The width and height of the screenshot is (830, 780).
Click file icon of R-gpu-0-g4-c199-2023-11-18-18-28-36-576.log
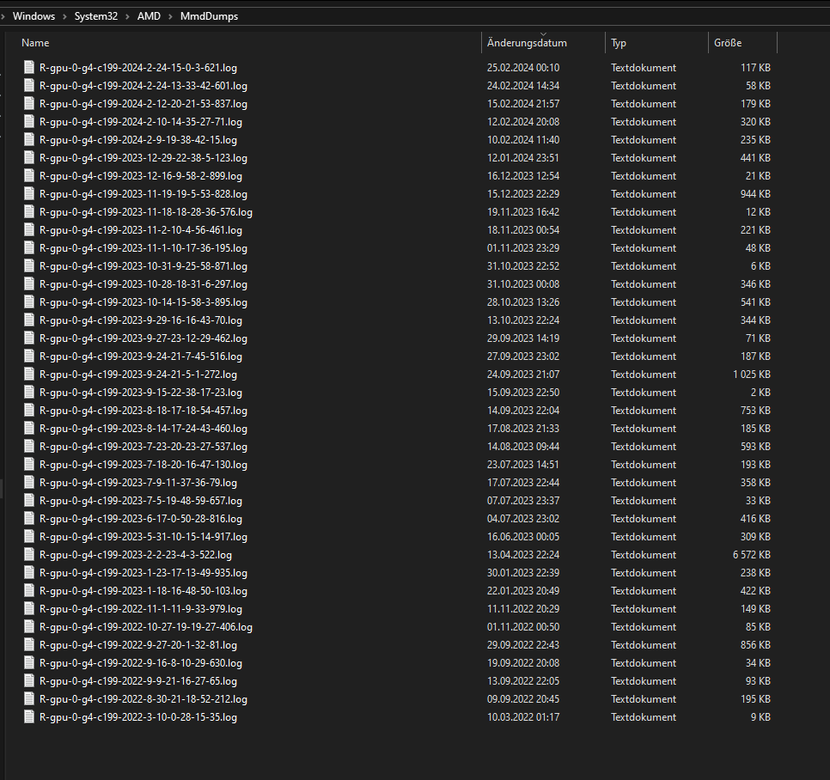(29, 211)
